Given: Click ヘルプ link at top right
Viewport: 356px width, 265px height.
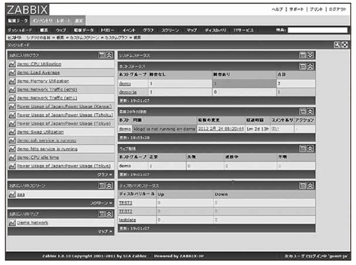Looking at the screenshot, I should tap(277, 10).
